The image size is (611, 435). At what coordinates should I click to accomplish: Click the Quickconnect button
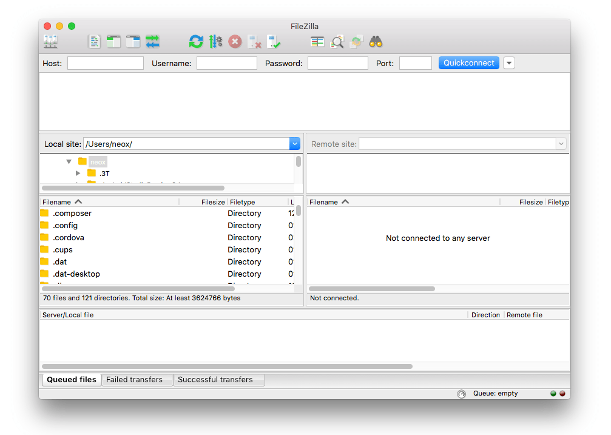(469, 62)
